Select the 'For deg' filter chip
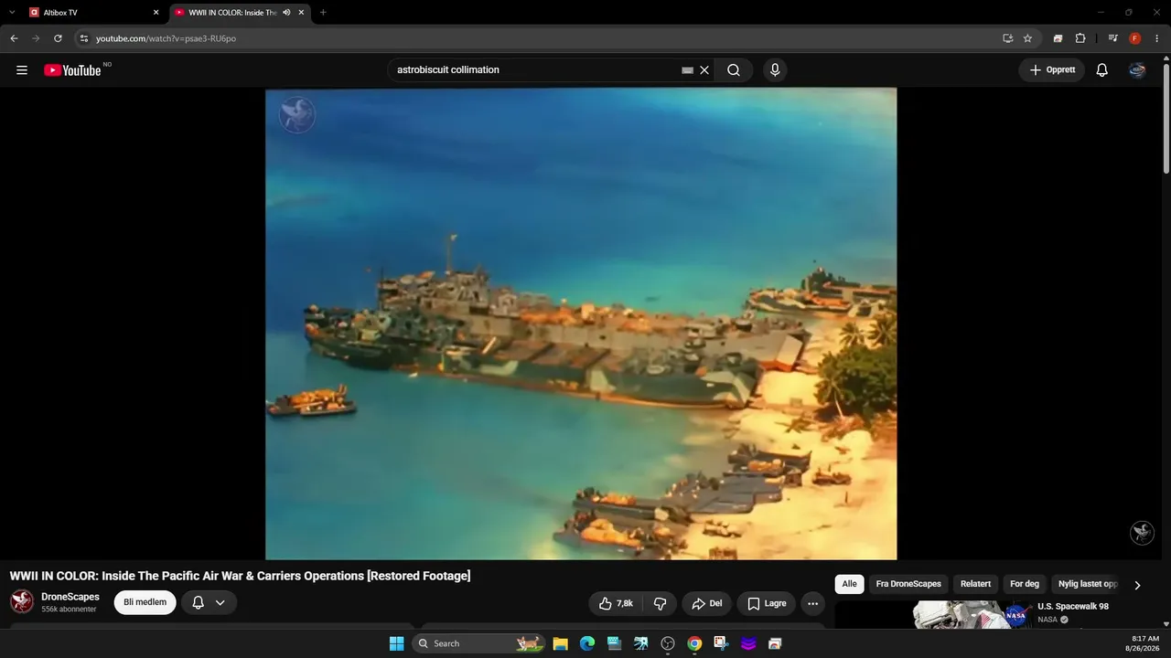The width and height of the screenshot is (1171, 658). pyautogui.click(x=1025, y=584)
